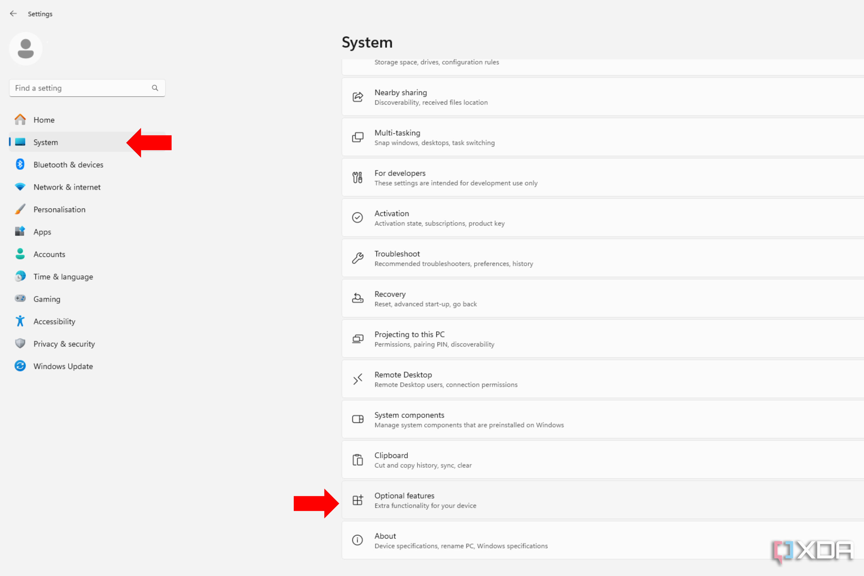The image size is (864, 576).
Task: Select the Bluetooth & devices icon
Action: pyautogui.click(x=20, y=164)
